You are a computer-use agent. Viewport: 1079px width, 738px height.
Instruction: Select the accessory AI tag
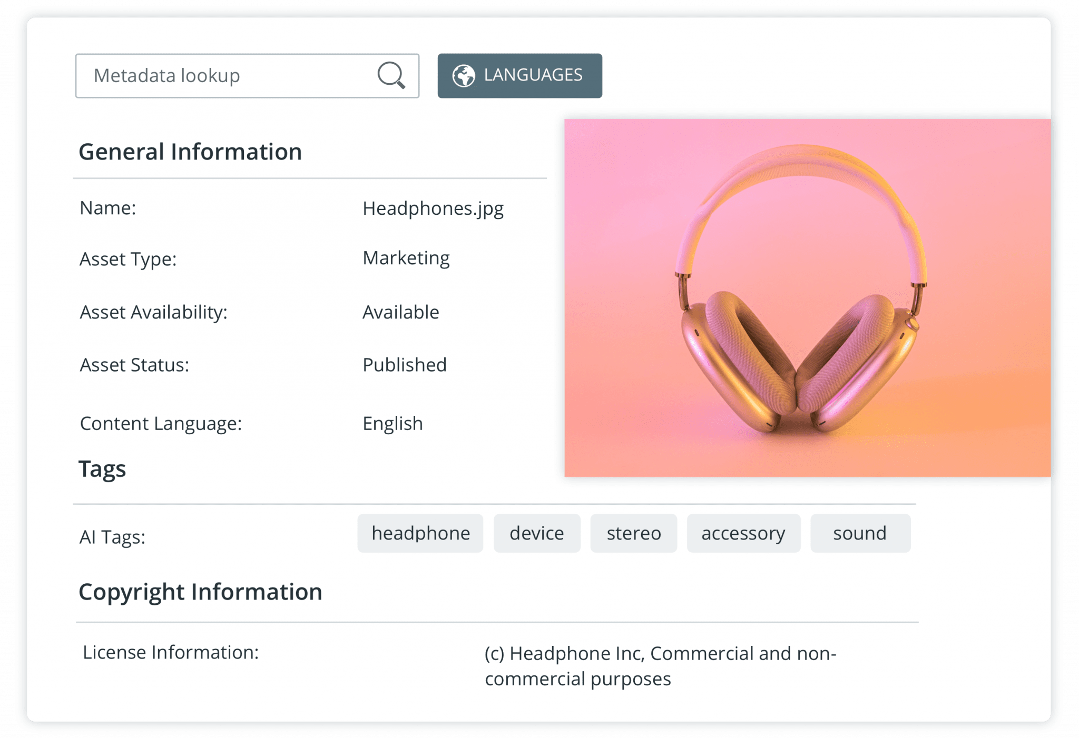pyautogui.click(x=743, y=533)
